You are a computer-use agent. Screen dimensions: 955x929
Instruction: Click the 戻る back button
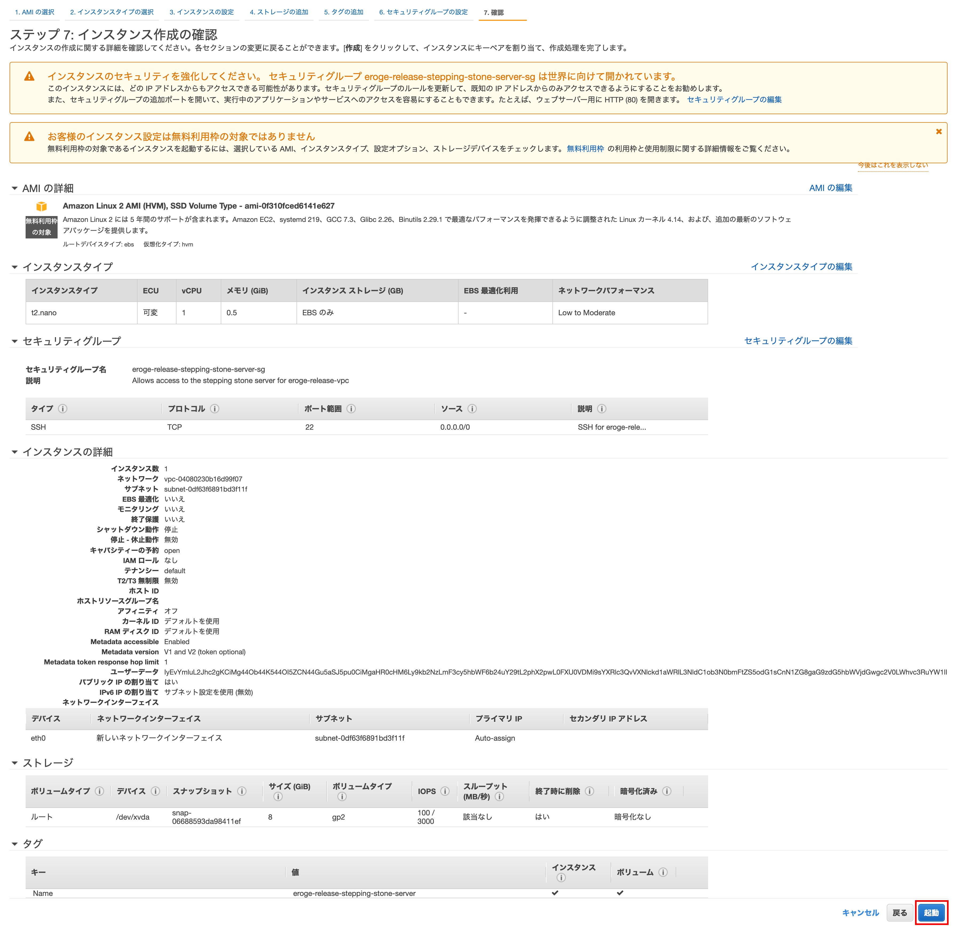pos(899,912)
